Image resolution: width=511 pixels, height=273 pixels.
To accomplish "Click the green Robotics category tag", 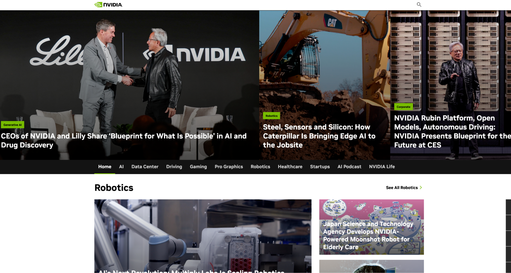I will coord(271,116).
